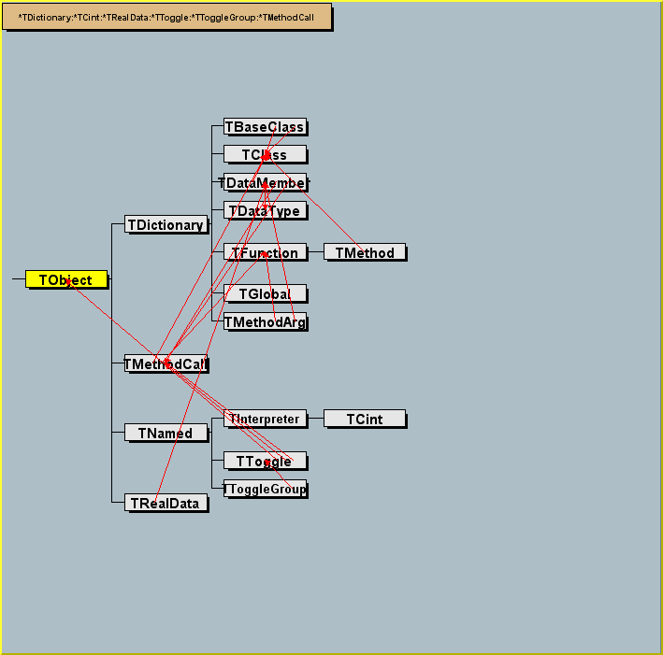Screen dimensions: 663x655
Task: Click the class list title box at top
Action: 167,17
